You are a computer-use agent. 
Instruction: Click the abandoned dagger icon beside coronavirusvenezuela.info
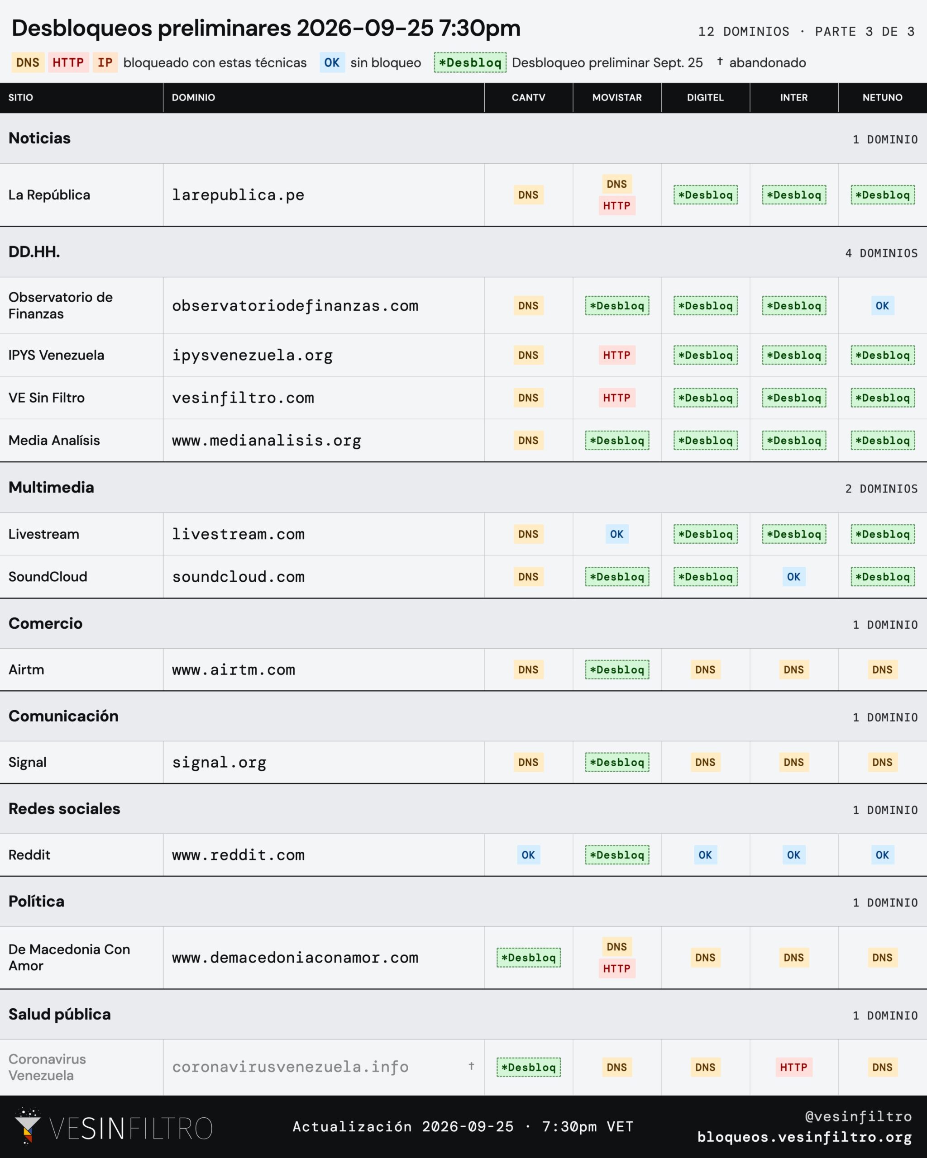[x=471, y=1066]
